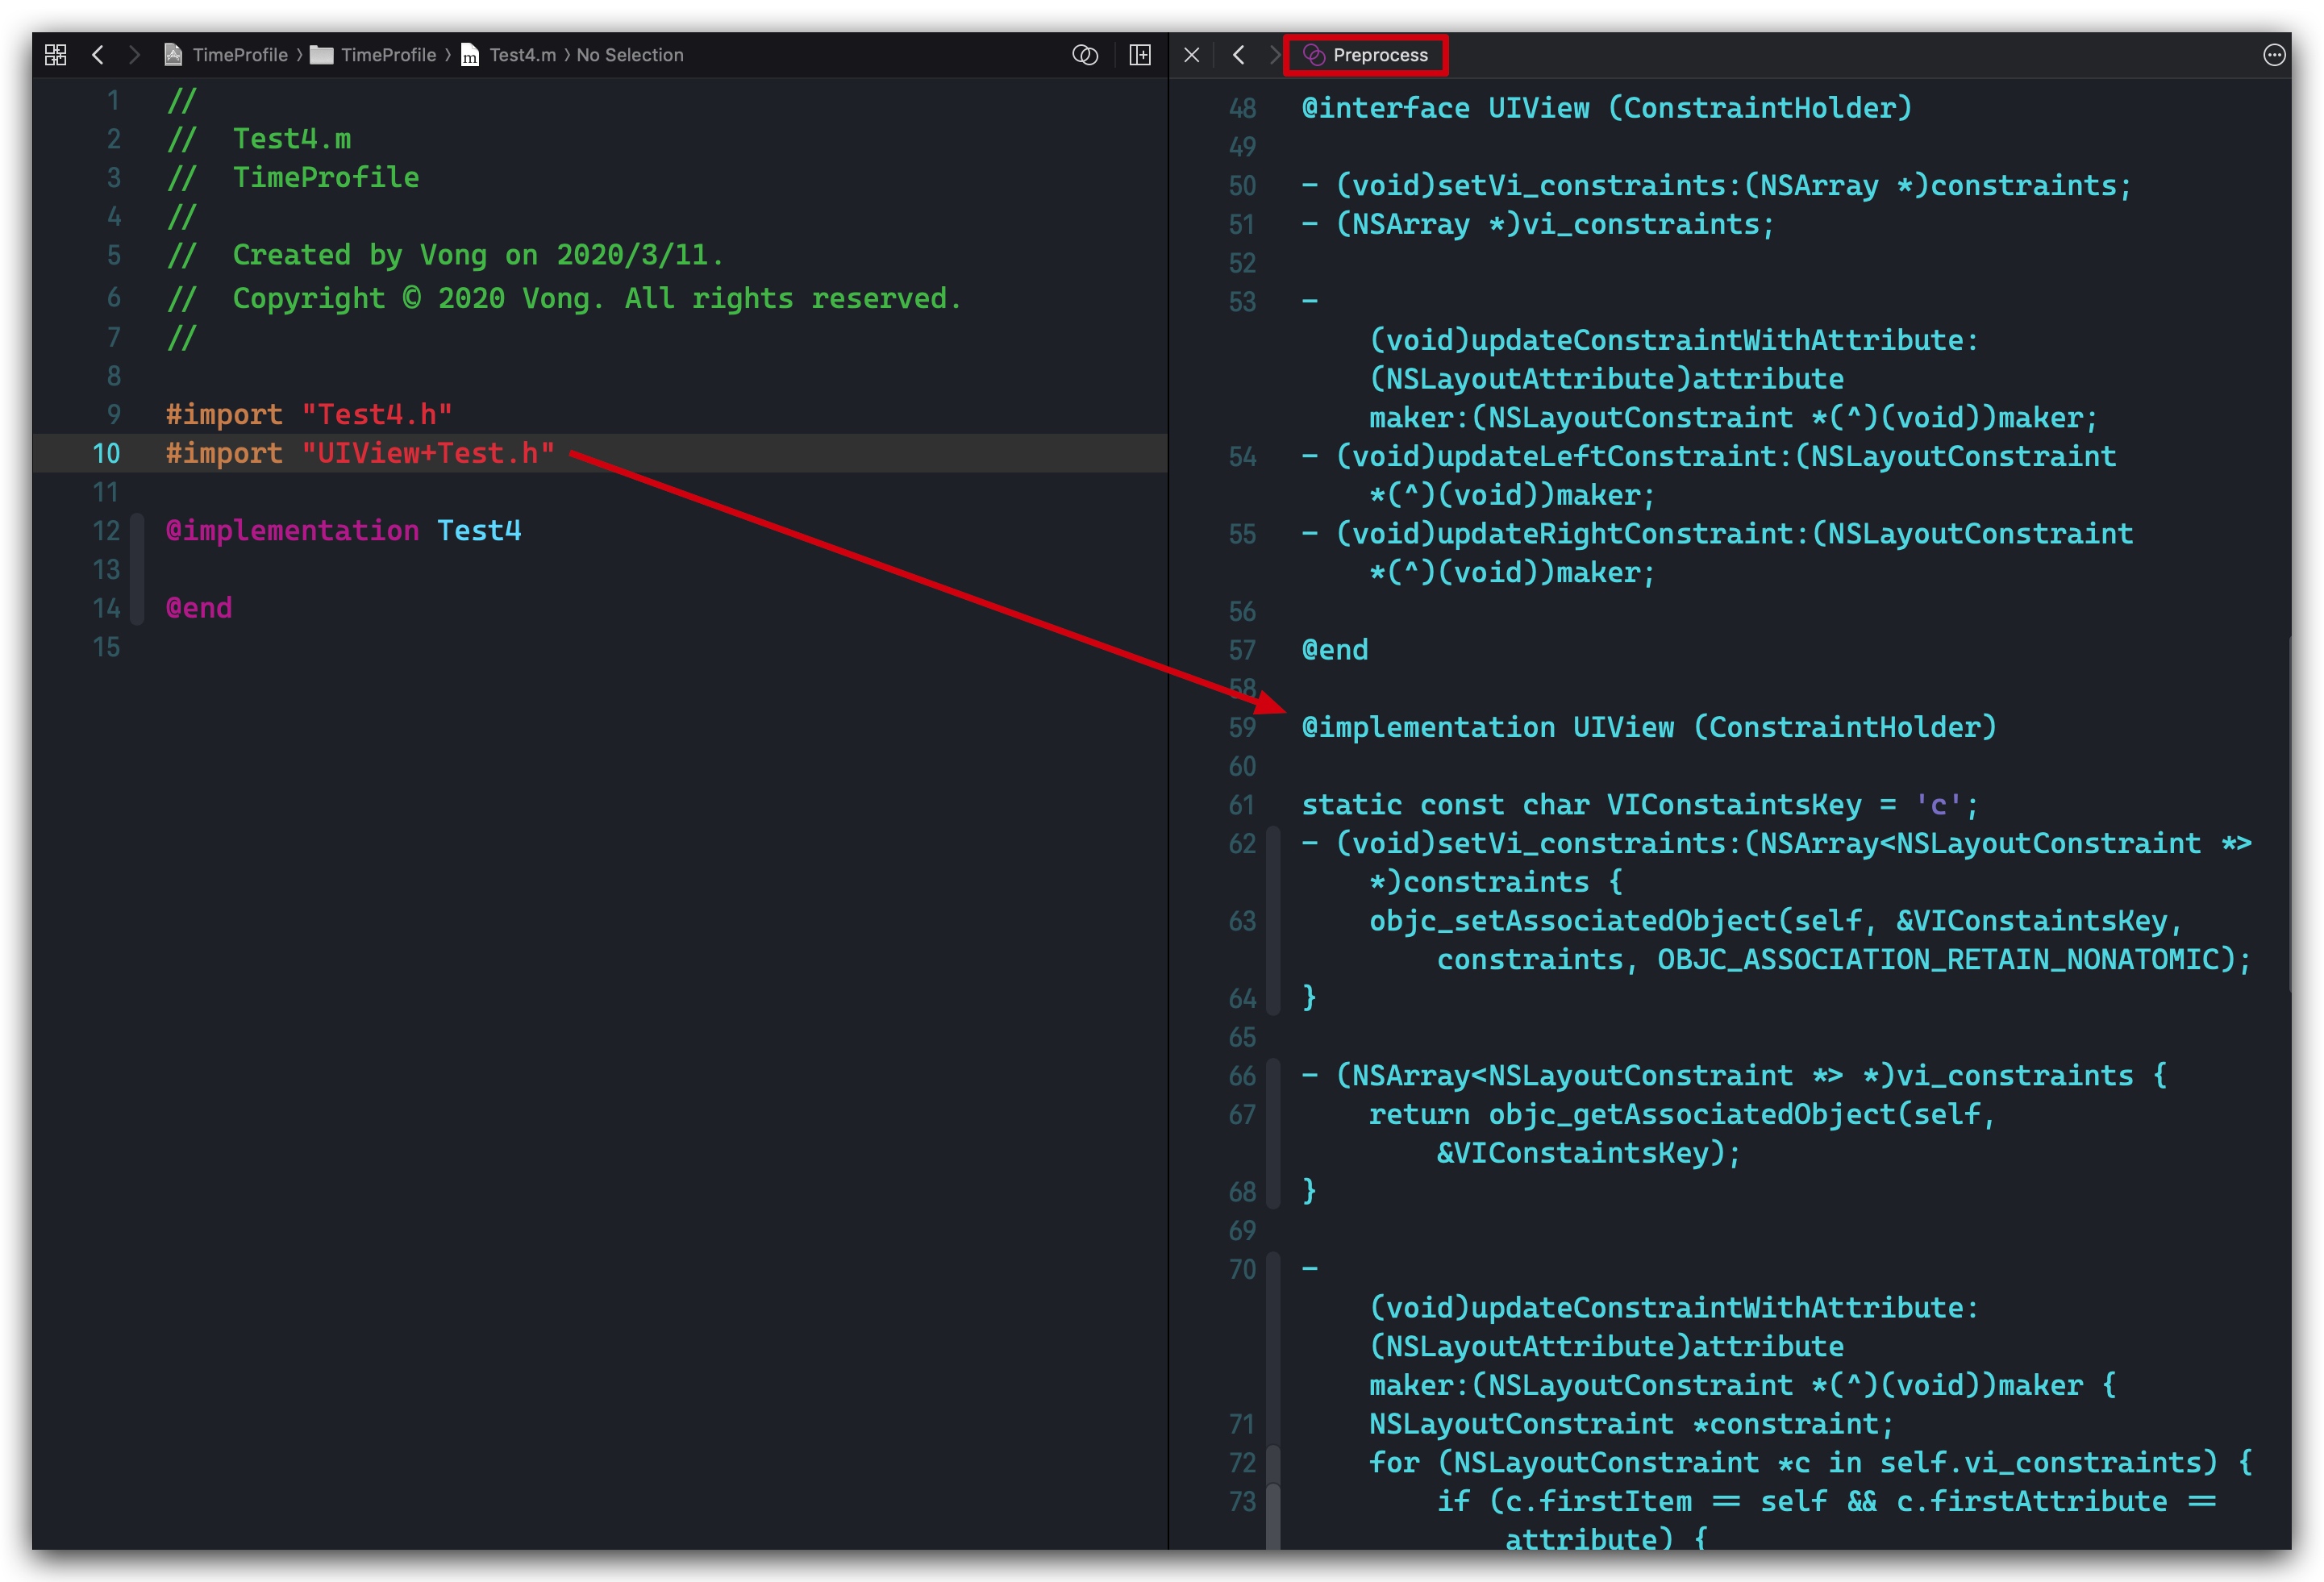This screenshot has height=1582, width=2324.
Task: Open the Preprocess jump bar menu
Action: tap(1366, 55)
